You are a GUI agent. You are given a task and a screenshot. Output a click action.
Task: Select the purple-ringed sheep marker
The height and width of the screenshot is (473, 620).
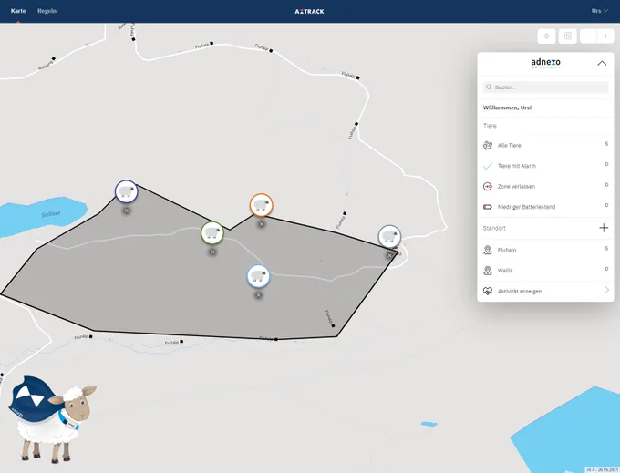126,191
